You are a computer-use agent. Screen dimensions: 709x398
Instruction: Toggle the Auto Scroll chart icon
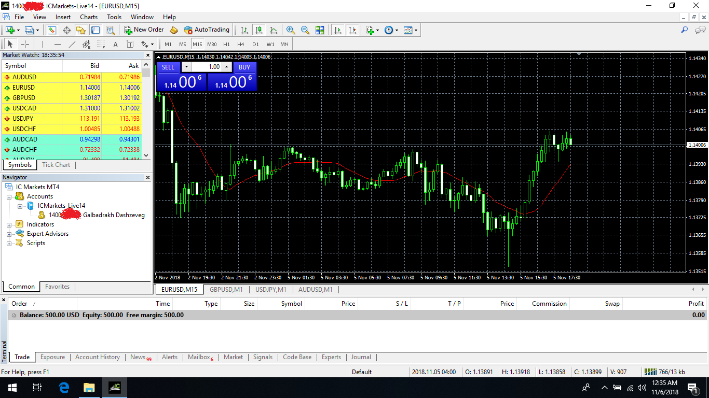point(338,30)
